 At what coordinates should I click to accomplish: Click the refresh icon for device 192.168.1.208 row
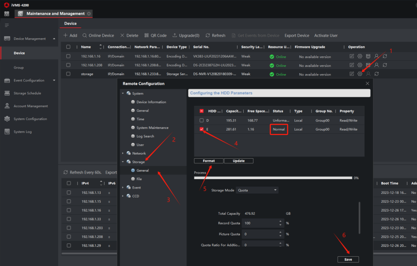pos(385,65)
